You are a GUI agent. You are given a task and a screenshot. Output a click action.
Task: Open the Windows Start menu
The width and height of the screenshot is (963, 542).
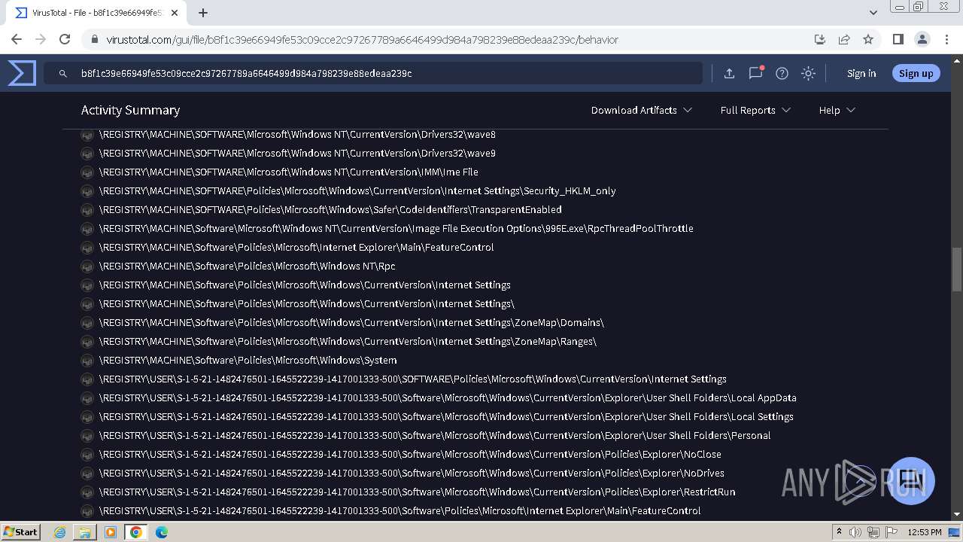(20, 531)
